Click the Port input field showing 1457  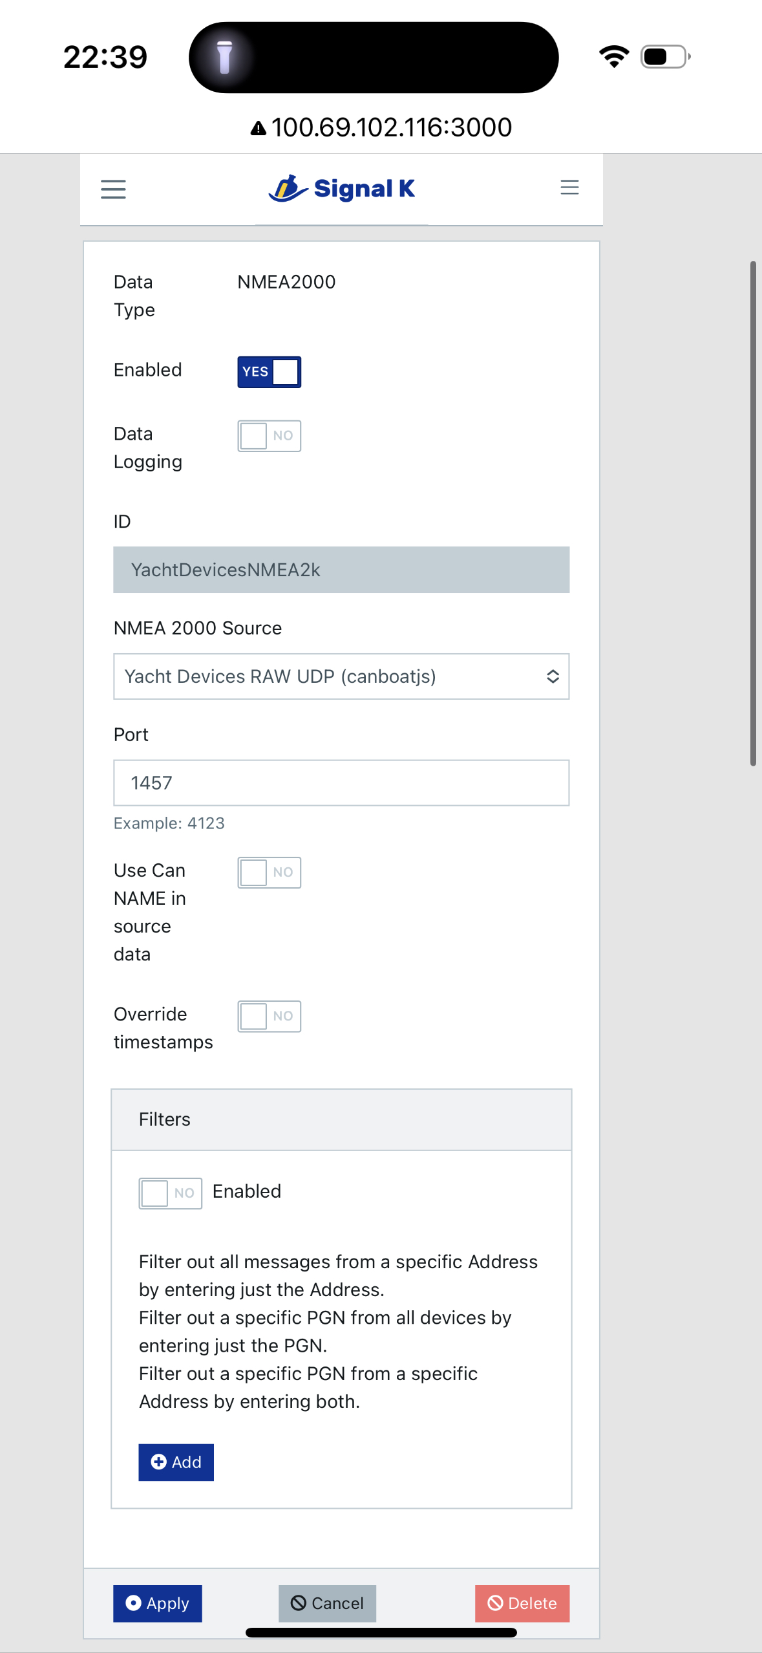point(341,783)
